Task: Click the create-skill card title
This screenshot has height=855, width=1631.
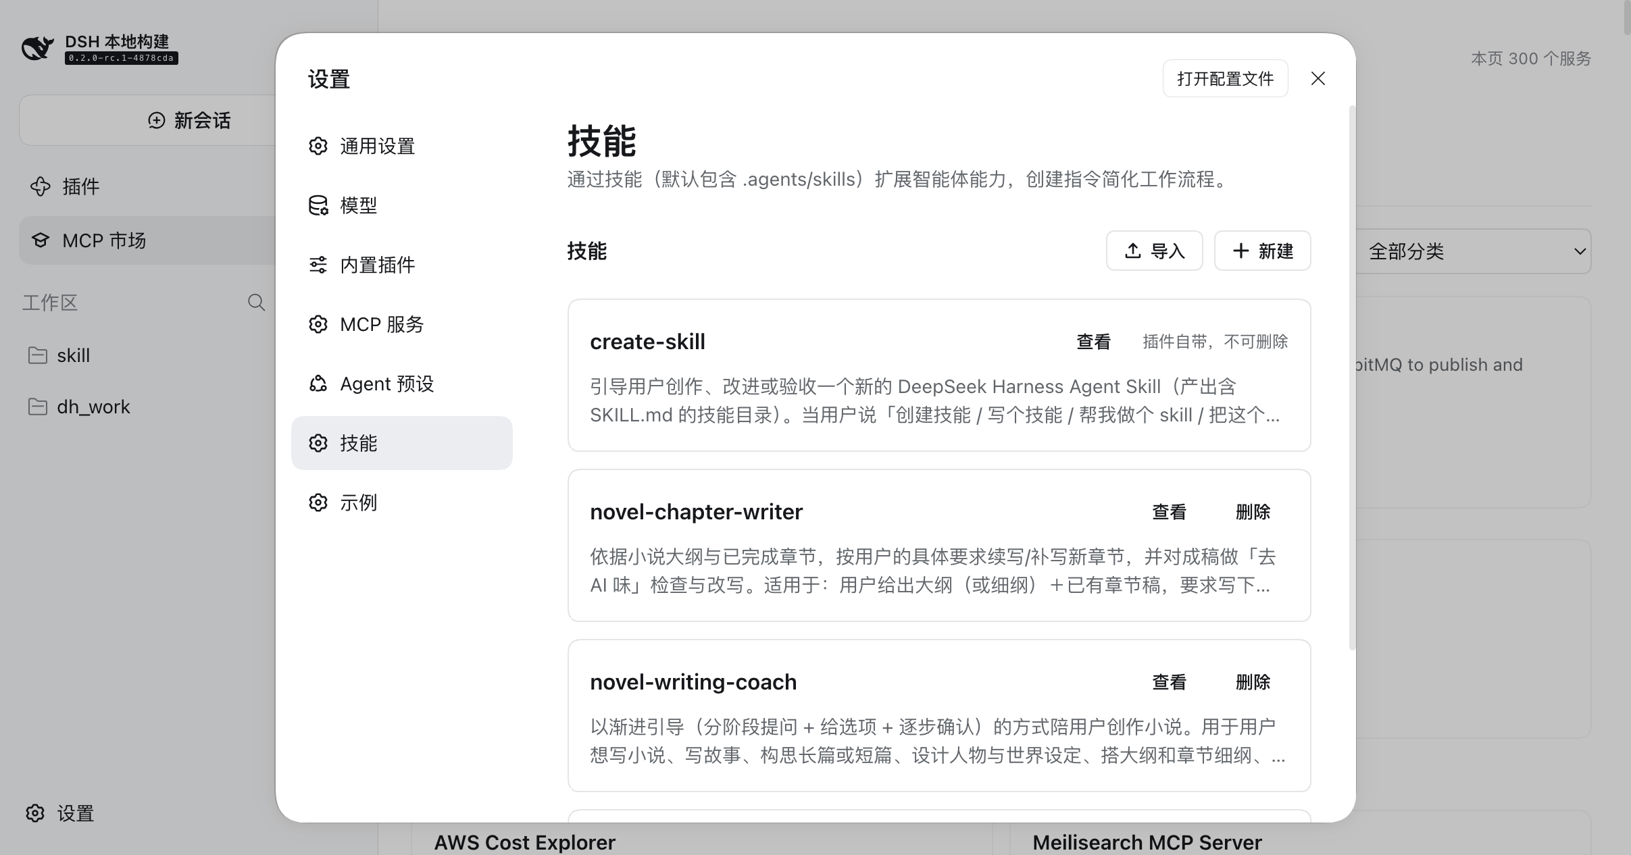Action: (647, 342)
